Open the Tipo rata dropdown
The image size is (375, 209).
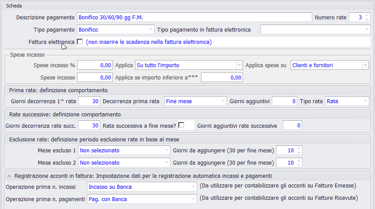(x=365, y=101)
